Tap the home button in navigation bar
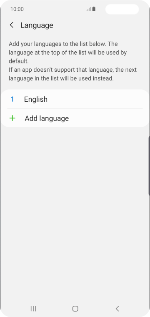The image size is (150, 317). [75, 309]
